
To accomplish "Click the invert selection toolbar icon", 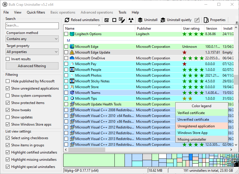I will coord(122,20).
